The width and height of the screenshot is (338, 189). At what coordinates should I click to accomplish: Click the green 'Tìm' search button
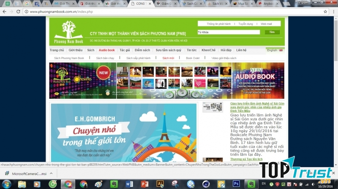(x=272, y=32)
